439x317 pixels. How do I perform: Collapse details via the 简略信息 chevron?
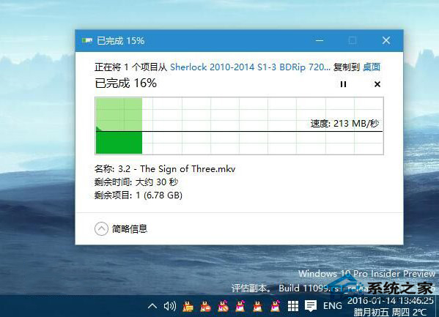101,229
